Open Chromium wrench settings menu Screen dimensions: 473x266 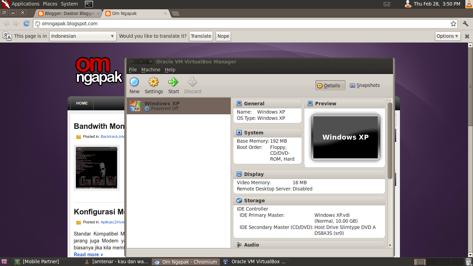point(465,24)
